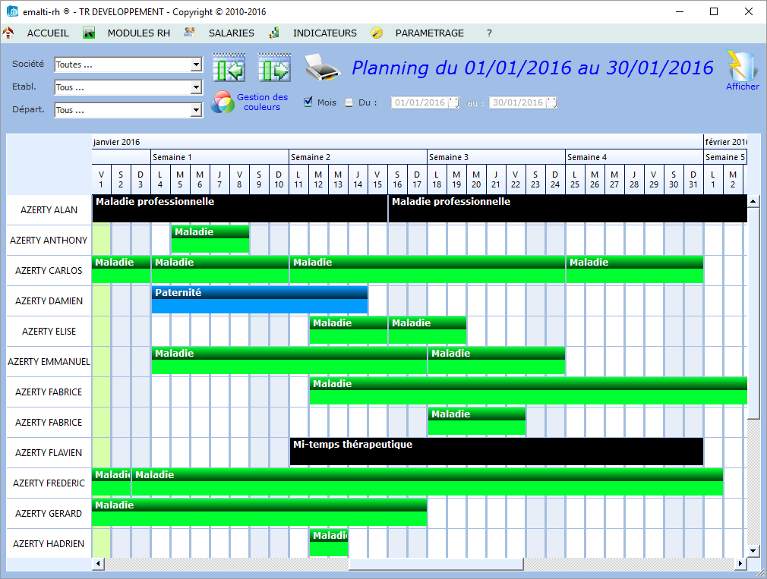Expand the Etabl. dropdown

click(x=196, y=87)
